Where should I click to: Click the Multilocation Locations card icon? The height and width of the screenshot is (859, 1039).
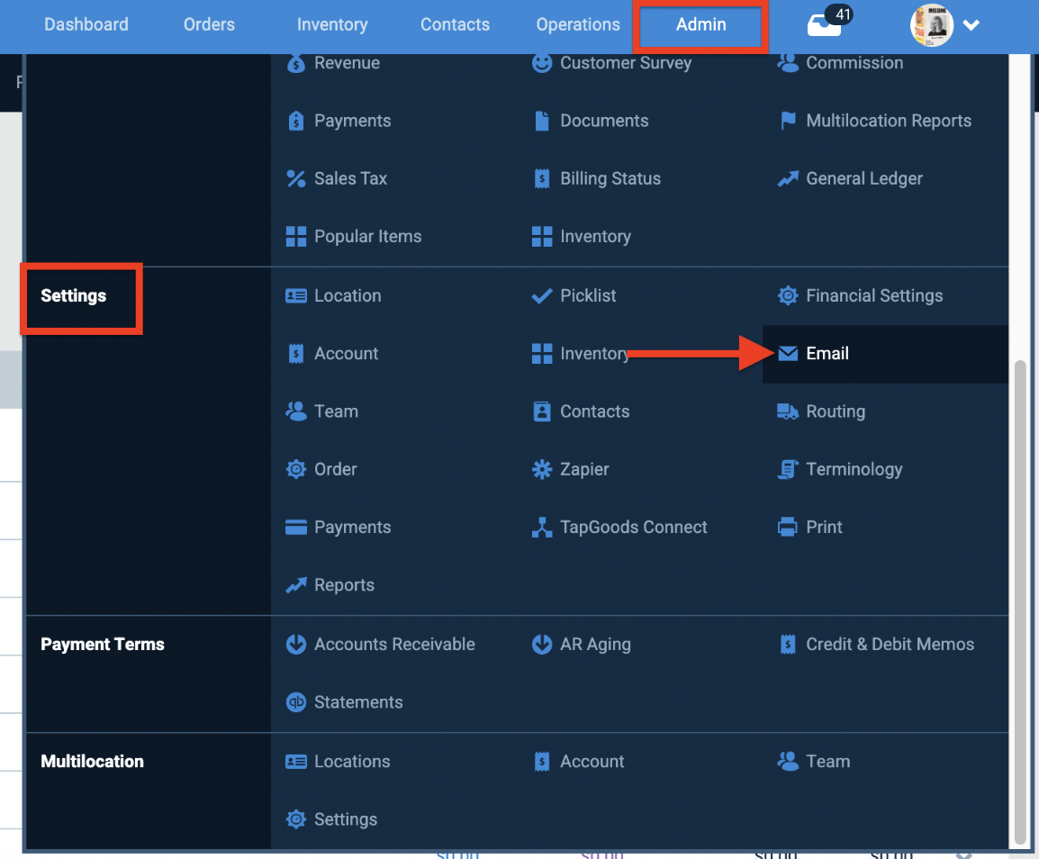click(295, 761)
